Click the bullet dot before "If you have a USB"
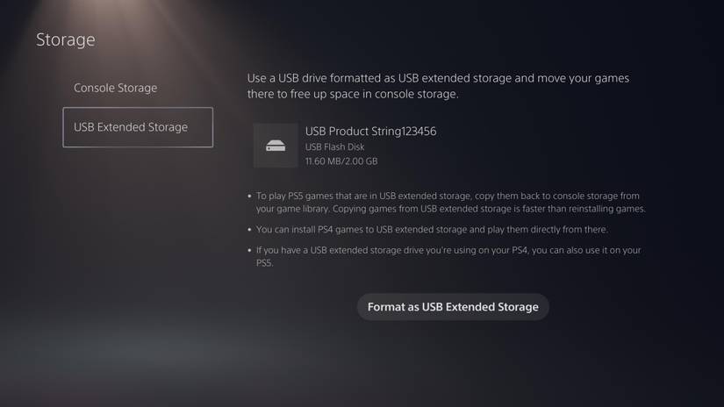The width and height of the screenshot is (724, 407). pyautogui.click(x=249, y=251)
